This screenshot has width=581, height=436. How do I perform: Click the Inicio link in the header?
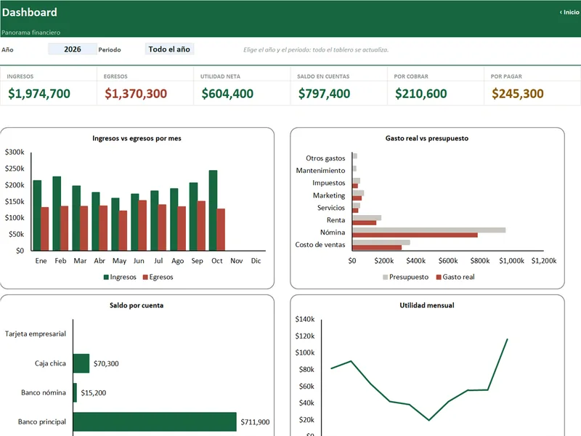(x=569, y=12)
